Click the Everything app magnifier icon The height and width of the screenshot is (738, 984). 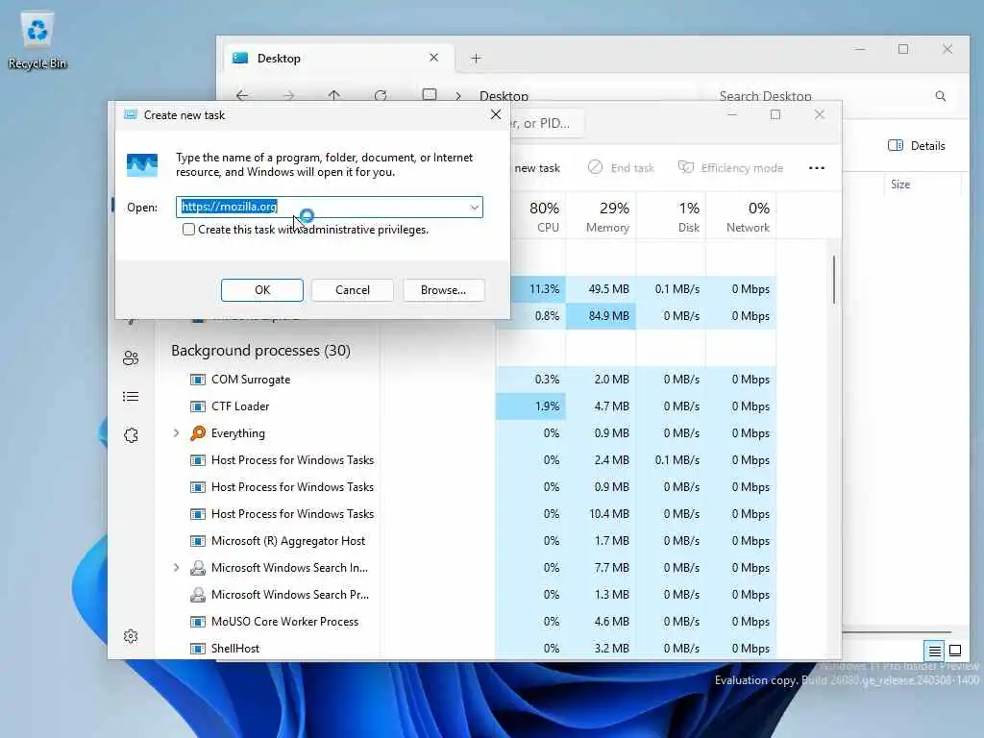pyautogui.click(x=198, y=433)
